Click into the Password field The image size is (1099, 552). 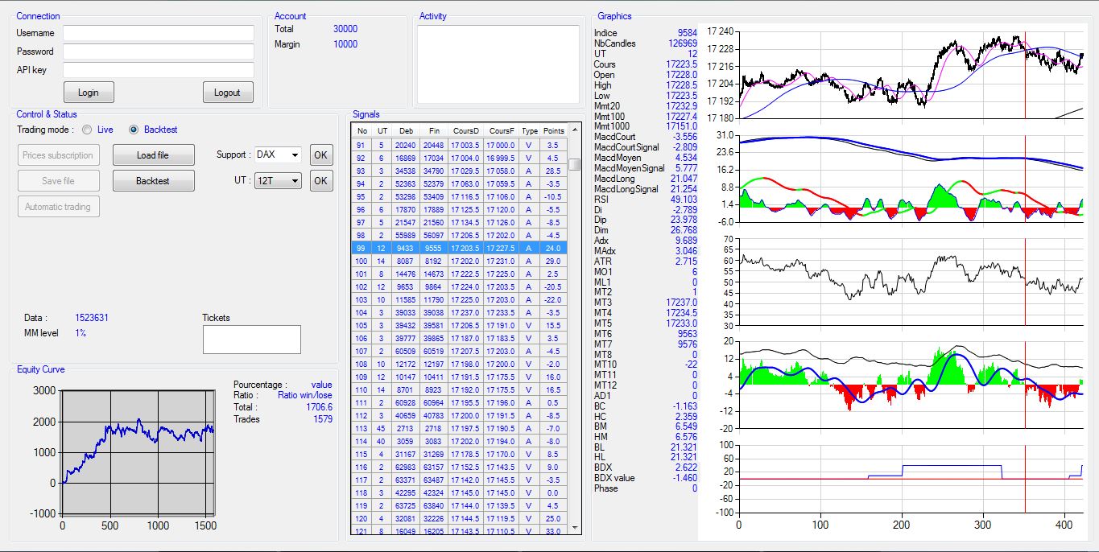point(159,51)
